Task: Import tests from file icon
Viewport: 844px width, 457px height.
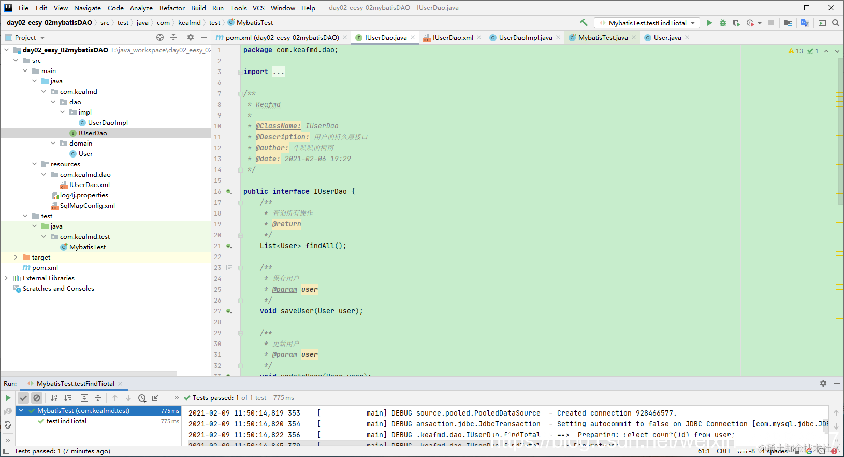Action: 155,398
